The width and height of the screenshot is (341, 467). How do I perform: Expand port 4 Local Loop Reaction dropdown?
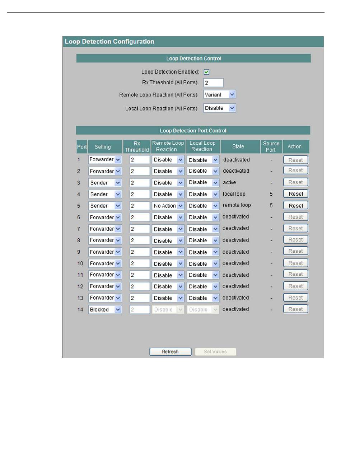(203, 194)
